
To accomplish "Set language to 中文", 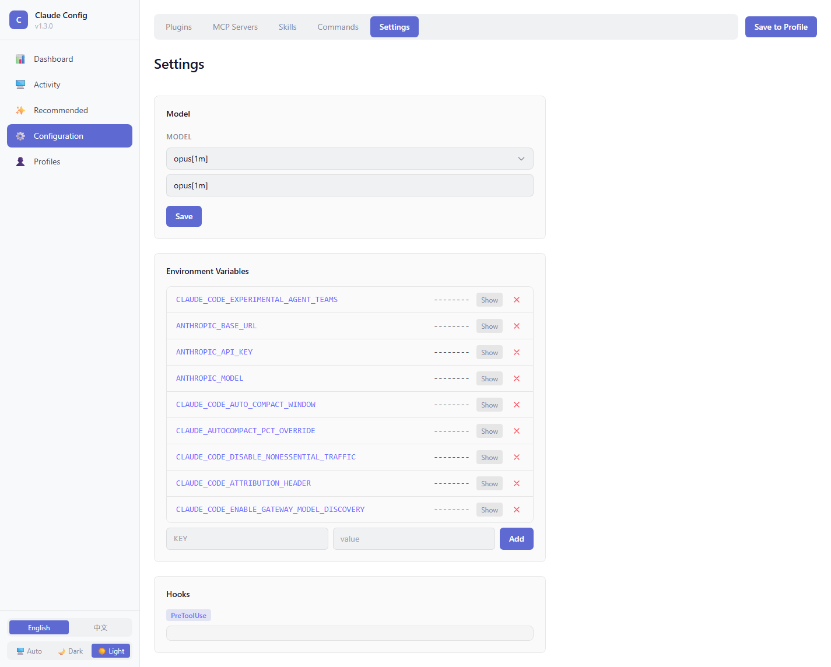I will coord(100,627).
